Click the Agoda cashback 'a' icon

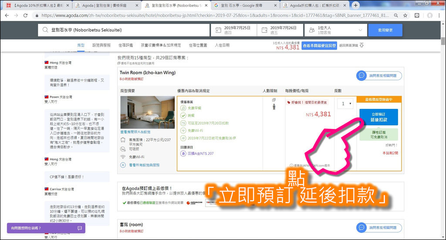(x=183, y=153)
